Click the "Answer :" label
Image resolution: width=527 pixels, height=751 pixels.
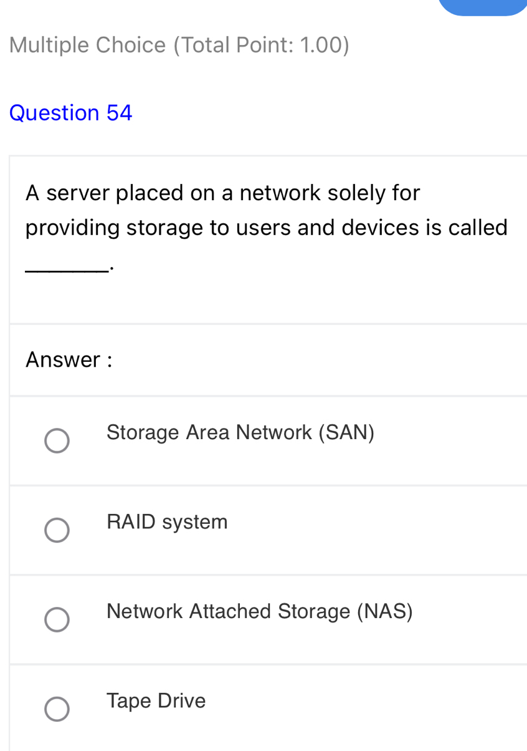tap(69, 360)
